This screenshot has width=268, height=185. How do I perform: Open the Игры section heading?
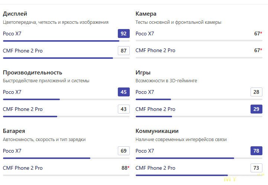point(143,73)
